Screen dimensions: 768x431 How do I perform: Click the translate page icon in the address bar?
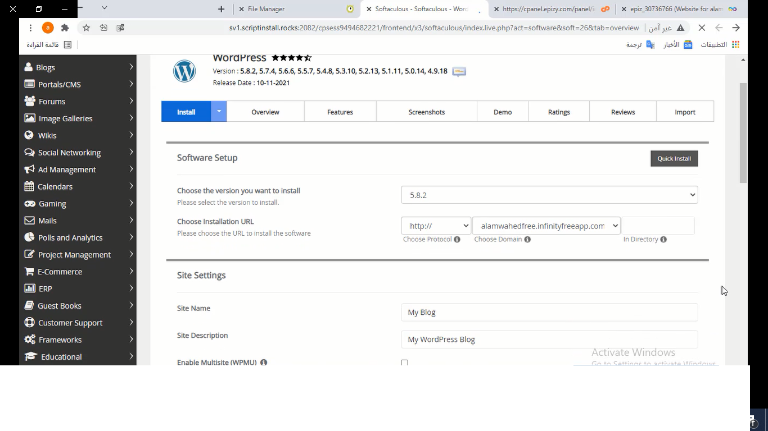(120, 27)
